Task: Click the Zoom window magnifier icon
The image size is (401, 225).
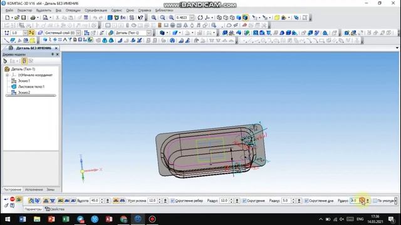Action: pos(162,17)
